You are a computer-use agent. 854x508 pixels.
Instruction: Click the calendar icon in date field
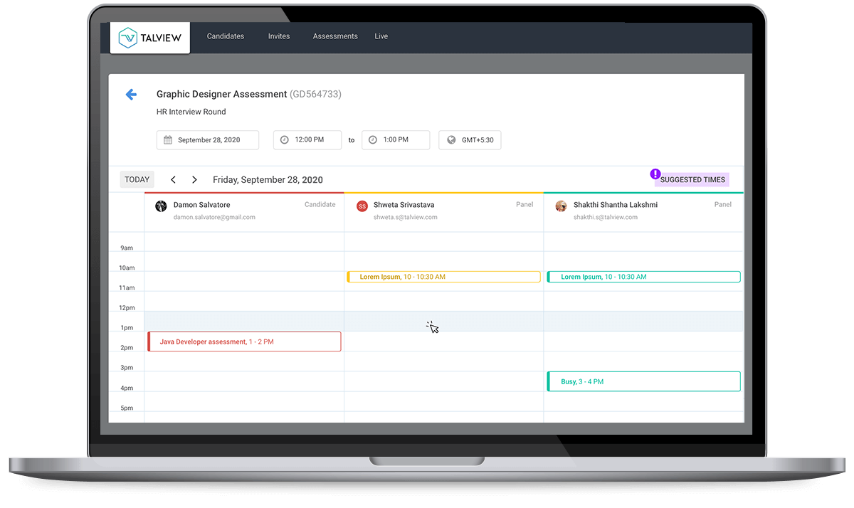[x=168, y=140]
